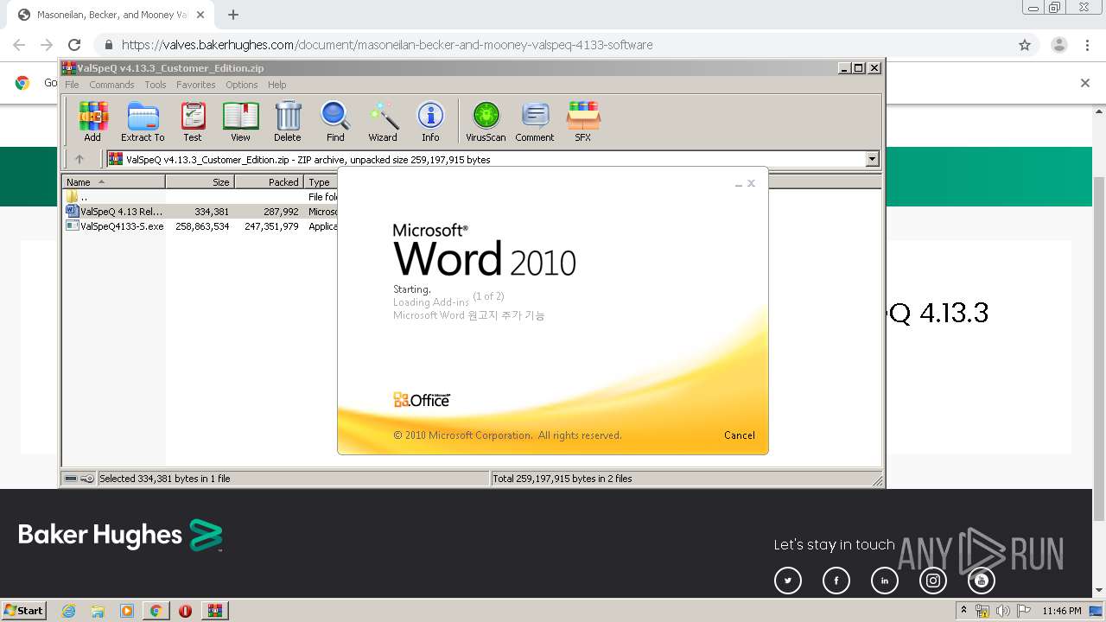Go up one folder level arrow
This screenshot has width=1106, height=622.
tap(79, 159)
